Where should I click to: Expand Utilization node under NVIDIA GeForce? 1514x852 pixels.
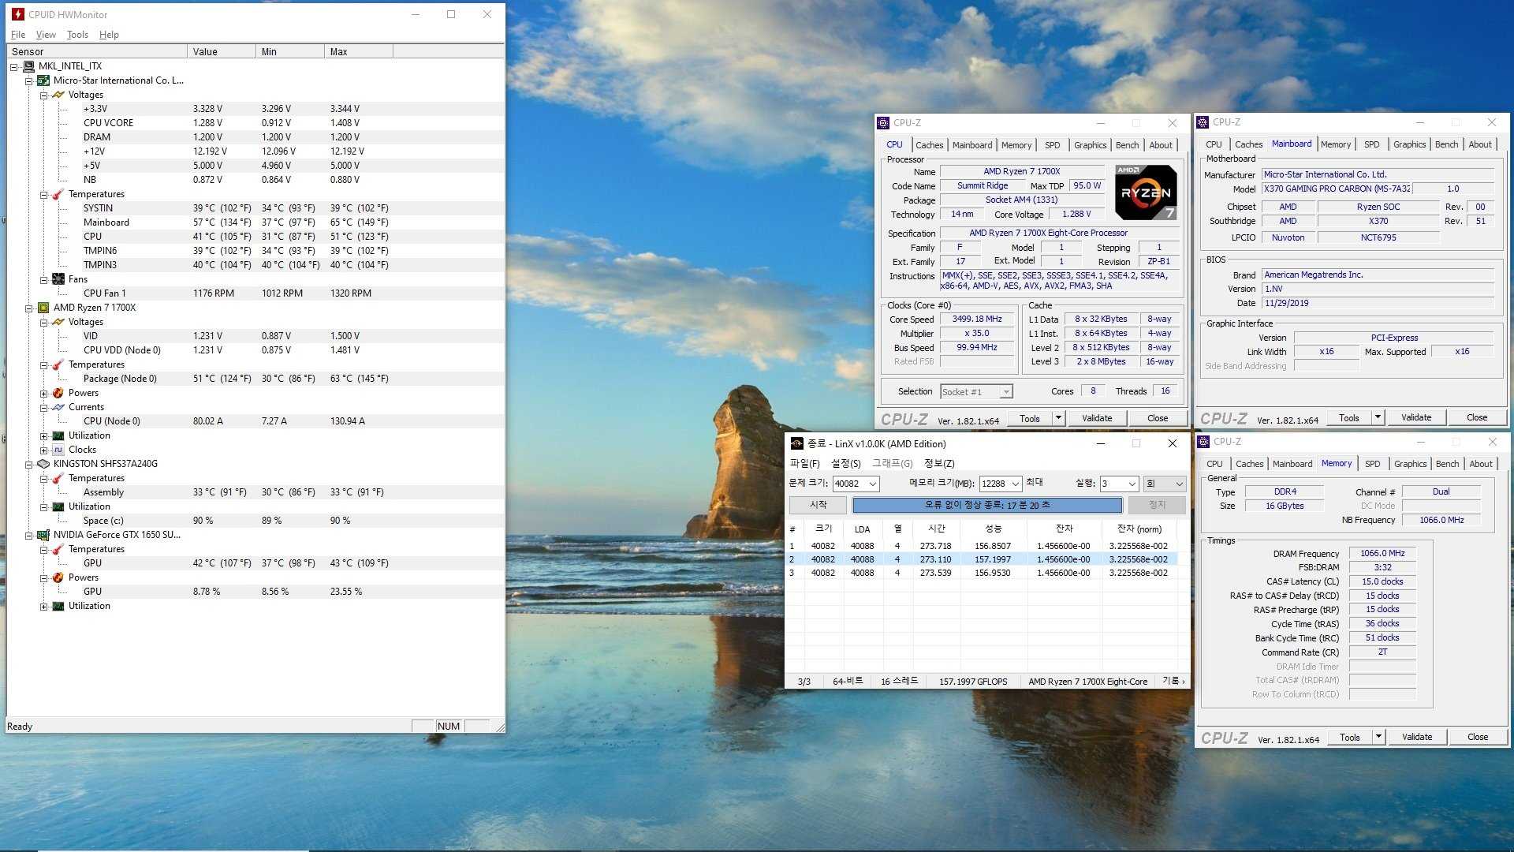[x=44, y=606]
